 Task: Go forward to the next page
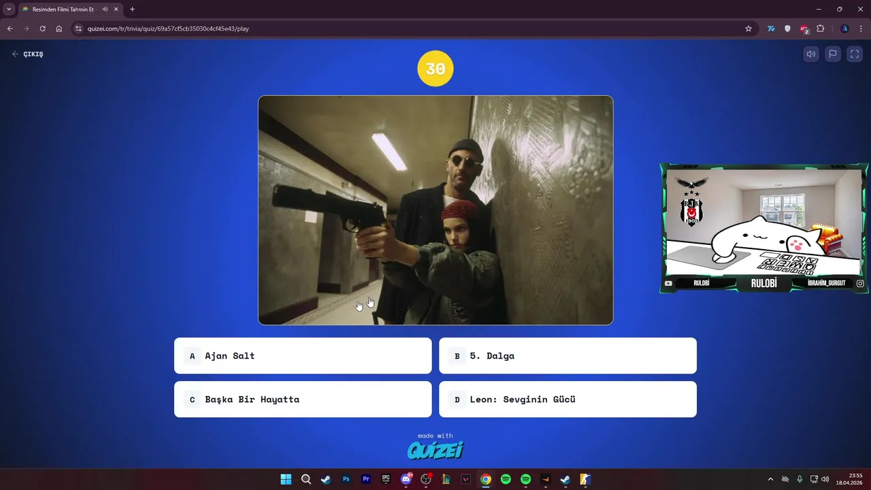point(26,29)
